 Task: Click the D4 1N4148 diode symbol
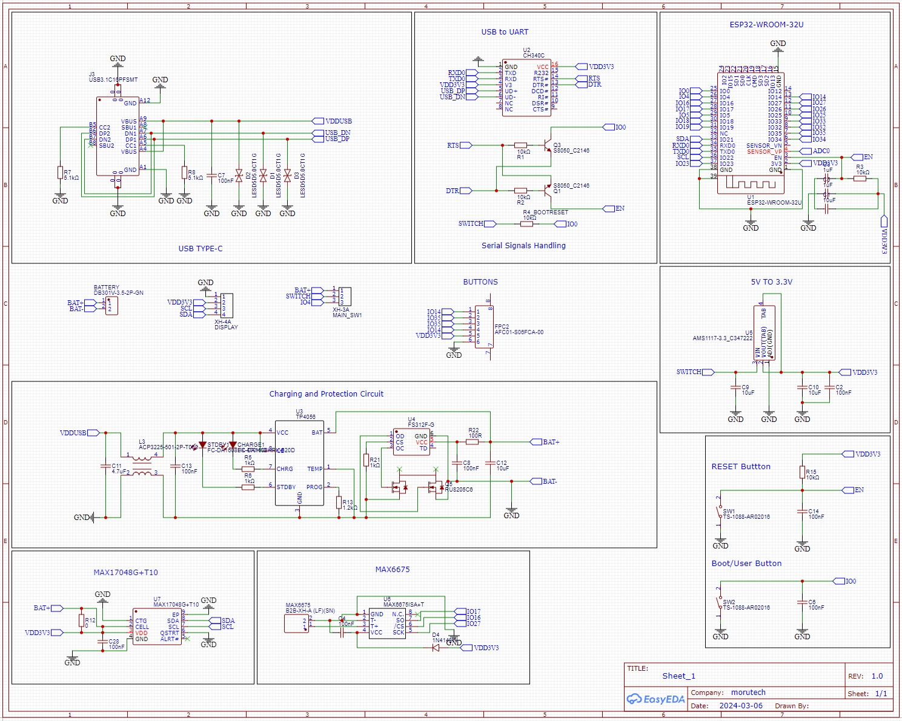436,648
